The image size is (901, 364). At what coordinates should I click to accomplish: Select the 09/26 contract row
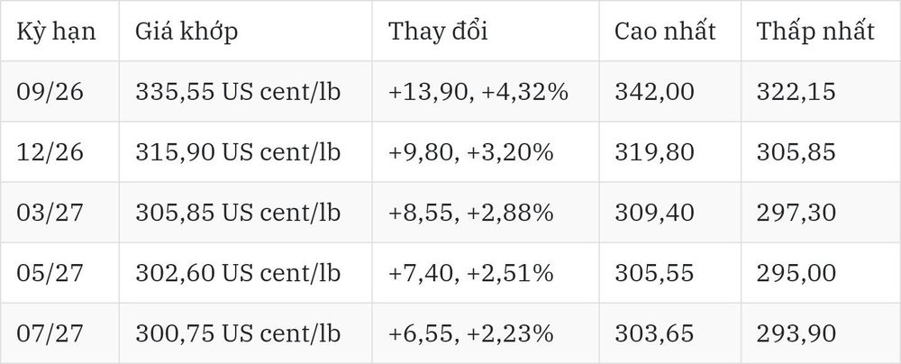450,91
